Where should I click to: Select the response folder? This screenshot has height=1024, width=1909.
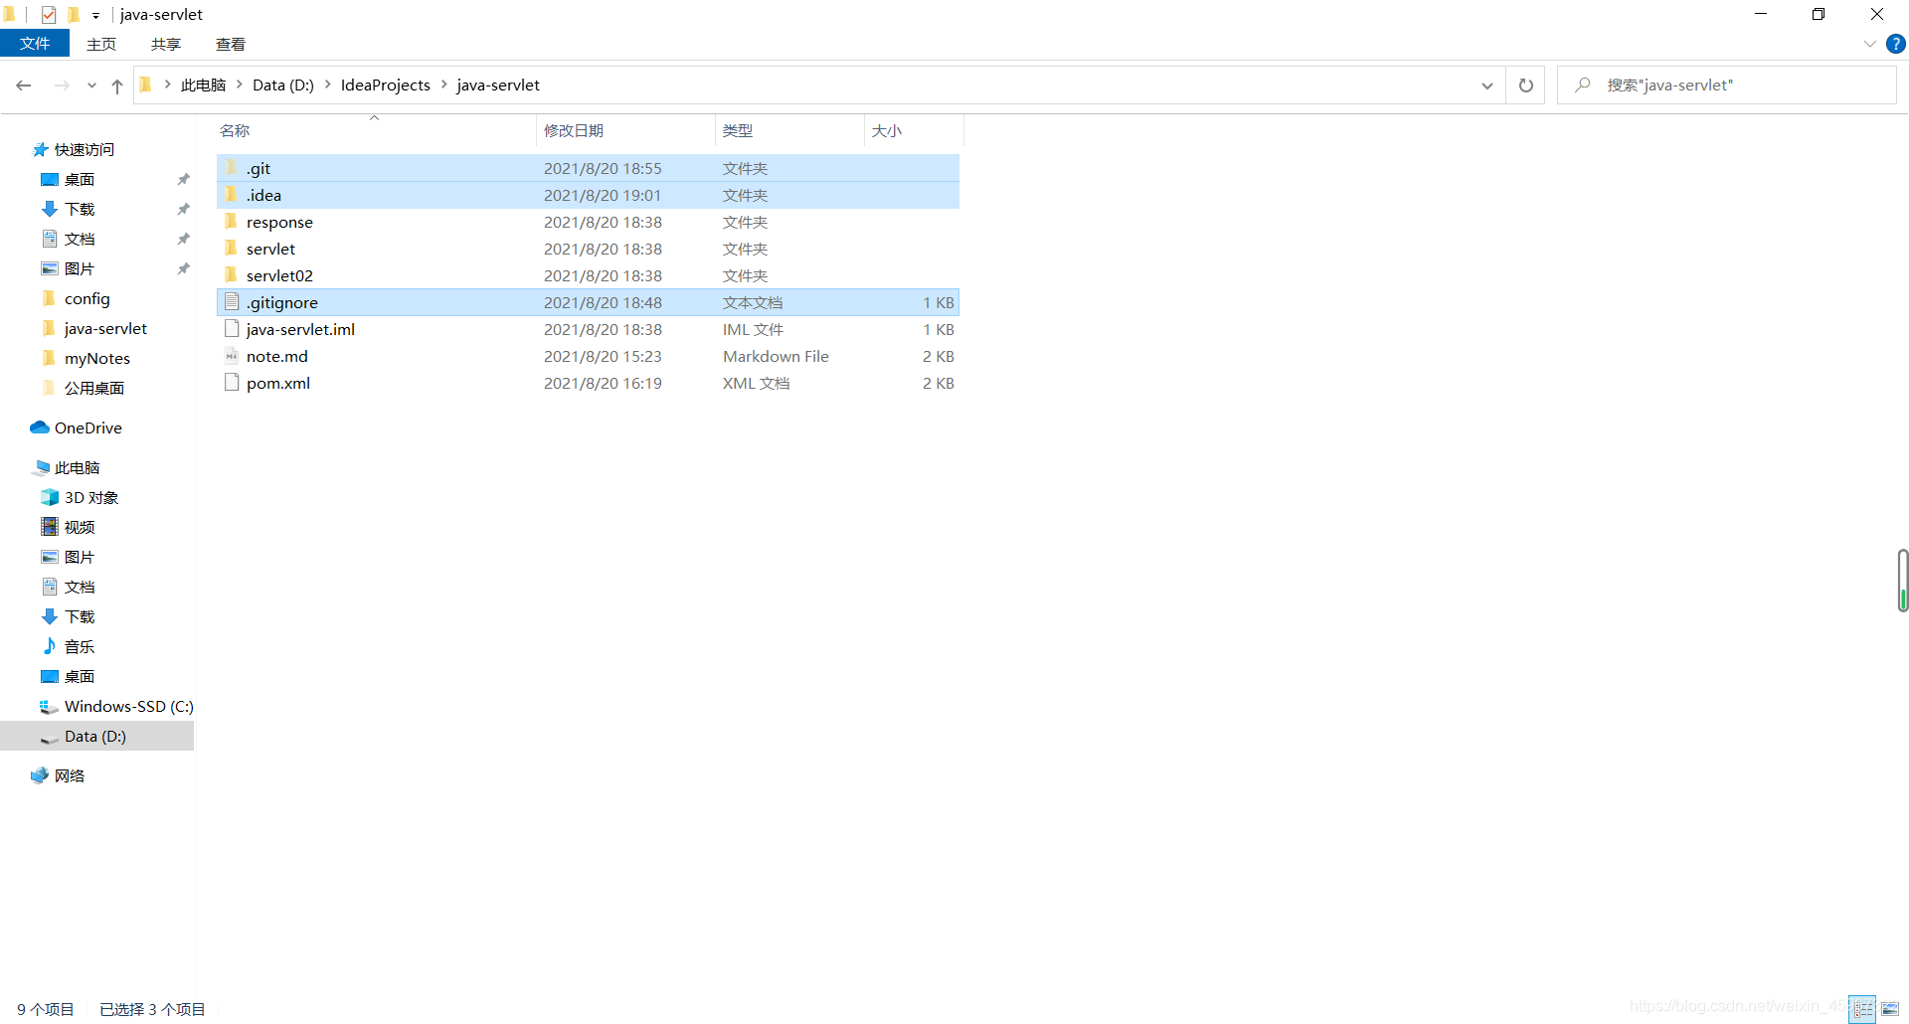(588, 222)
